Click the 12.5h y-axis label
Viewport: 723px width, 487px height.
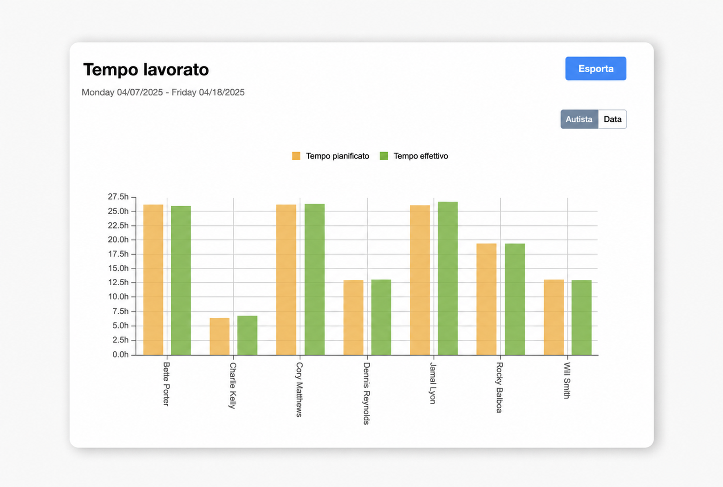click(x=118, y=283)
